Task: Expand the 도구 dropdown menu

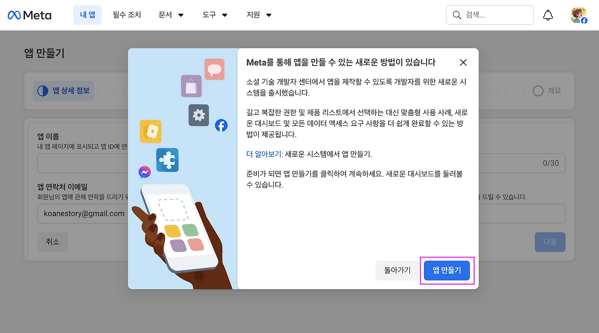Action: (x=215, y=15)
